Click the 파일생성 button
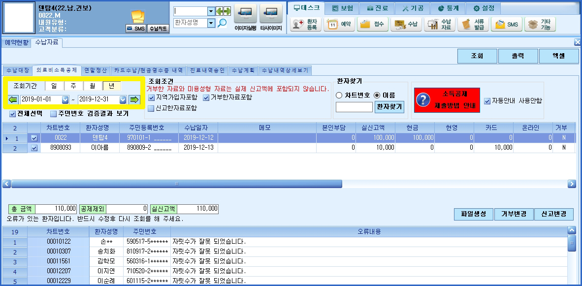 click(x=473, y=214)
